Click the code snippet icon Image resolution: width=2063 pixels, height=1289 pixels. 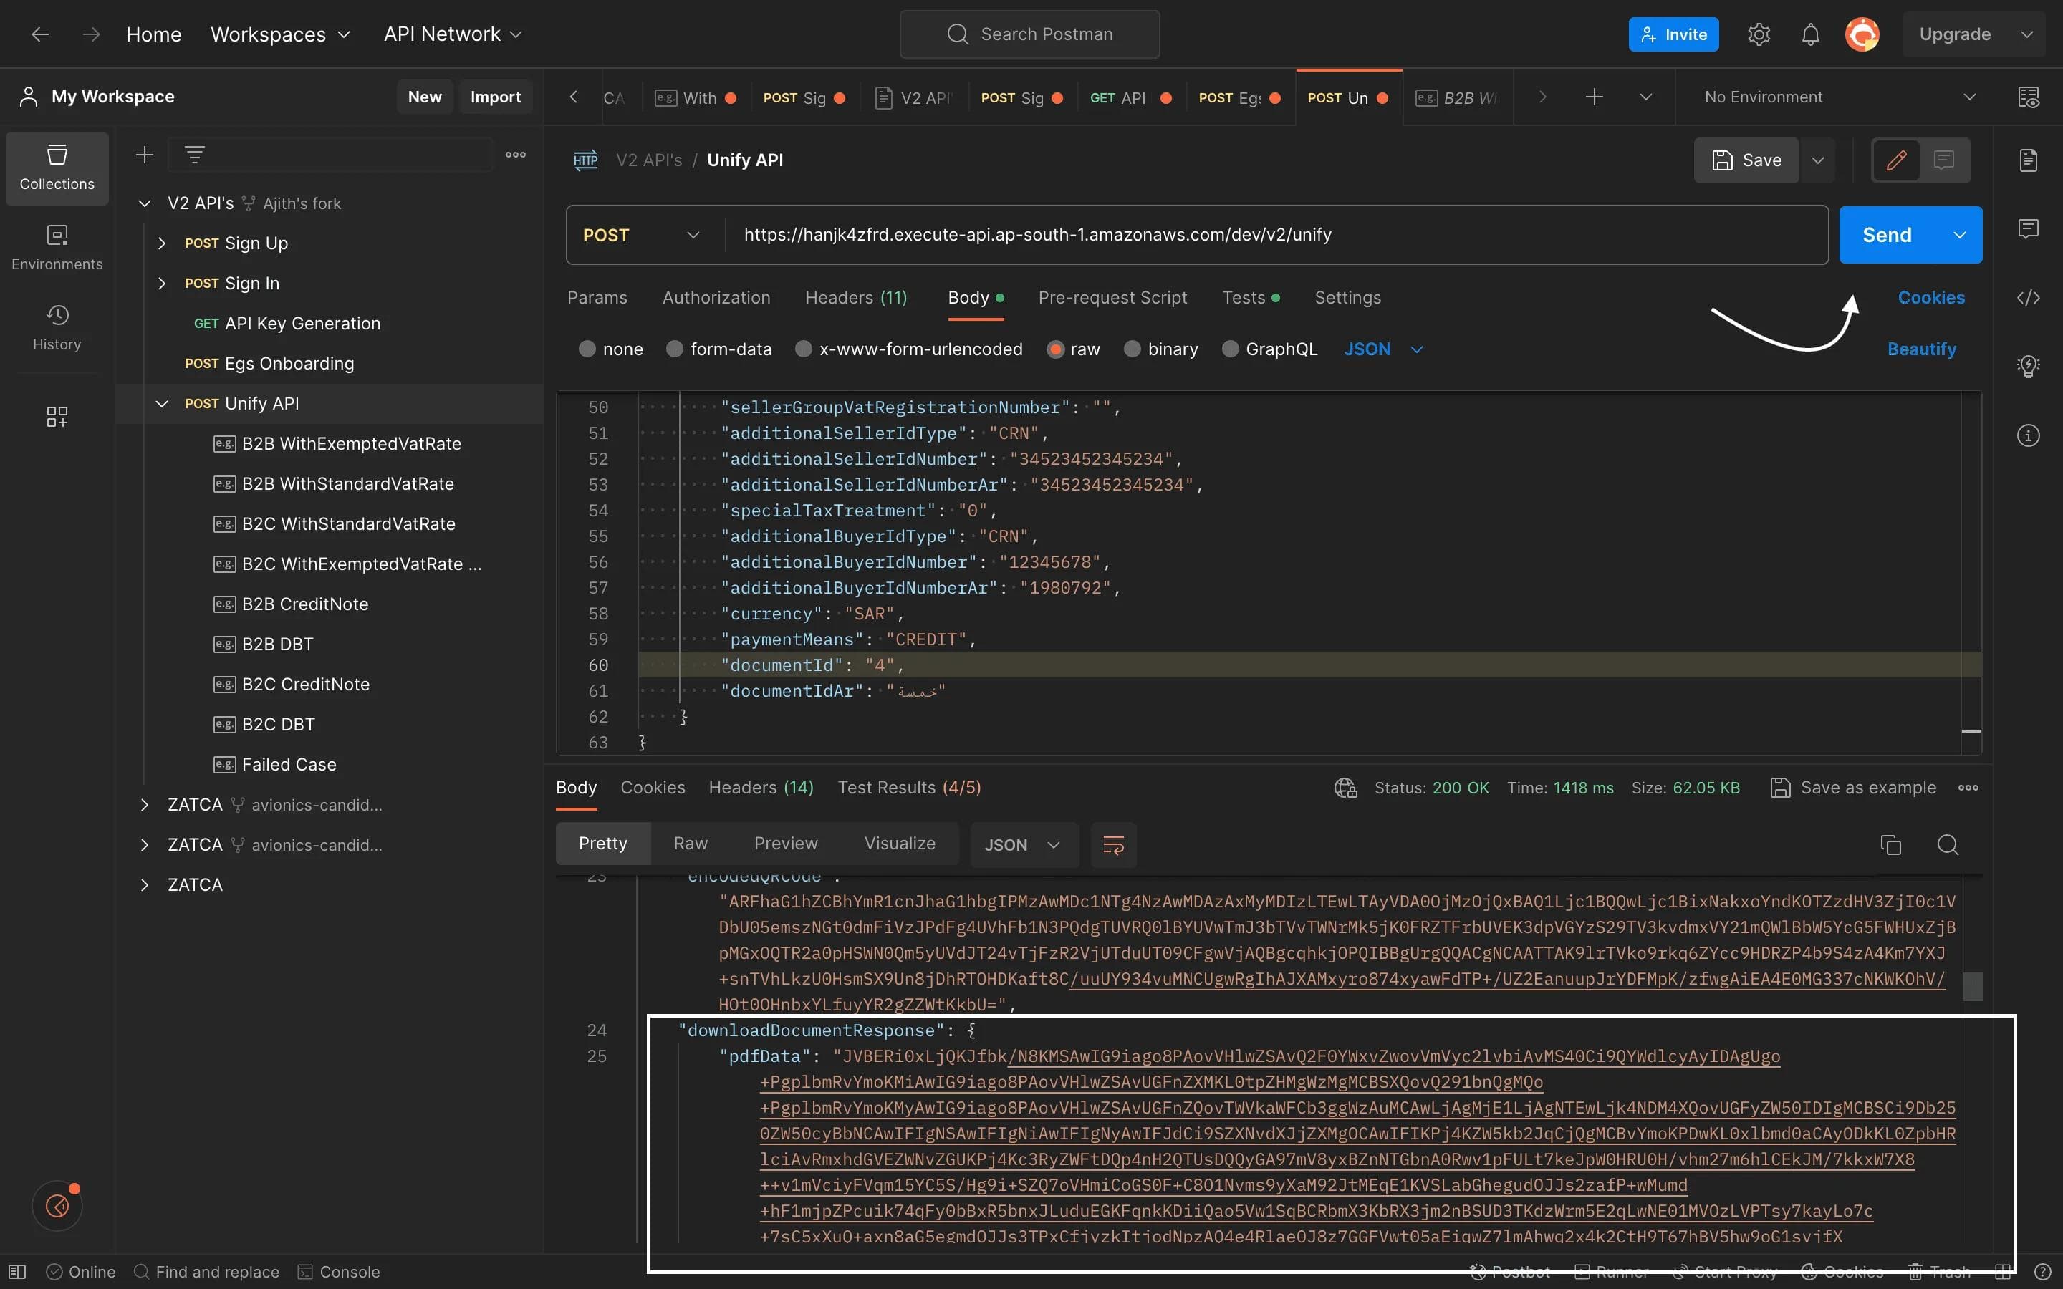pos(2028,297)
